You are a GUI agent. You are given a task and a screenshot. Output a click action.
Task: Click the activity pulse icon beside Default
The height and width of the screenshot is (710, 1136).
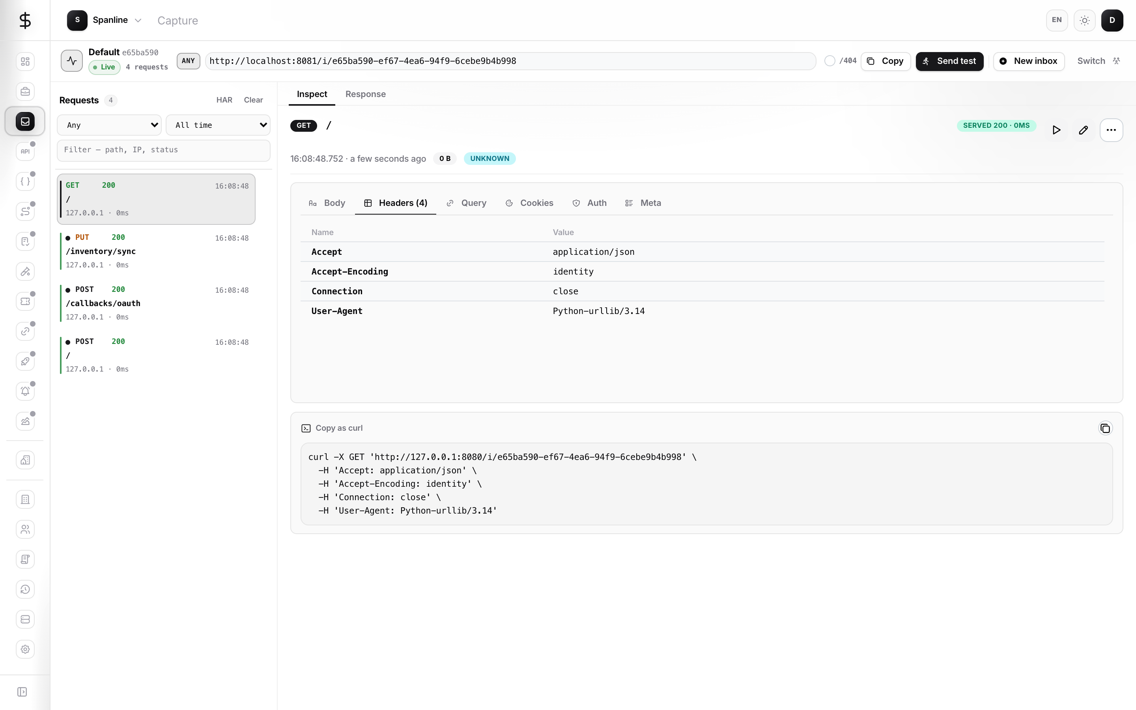pyautogui.click(x=72, y=61)
